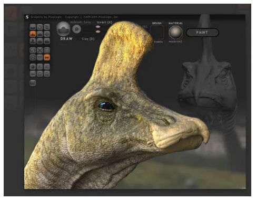Select the orange highlighted Draw tool

pyautogui.click(x=33, y=34)
